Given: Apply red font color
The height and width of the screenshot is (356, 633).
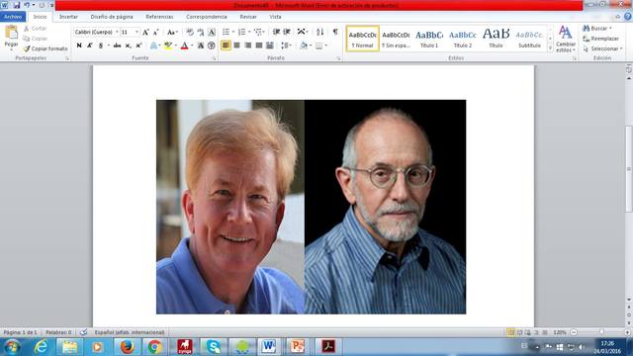Looking at the screenshot, I should click(185, 45).
